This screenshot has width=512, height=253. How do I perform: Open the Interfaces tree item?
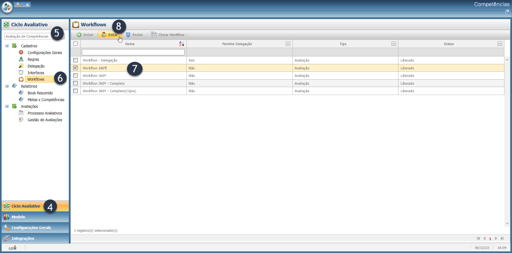pyautogui.click(x=36, y=73)
